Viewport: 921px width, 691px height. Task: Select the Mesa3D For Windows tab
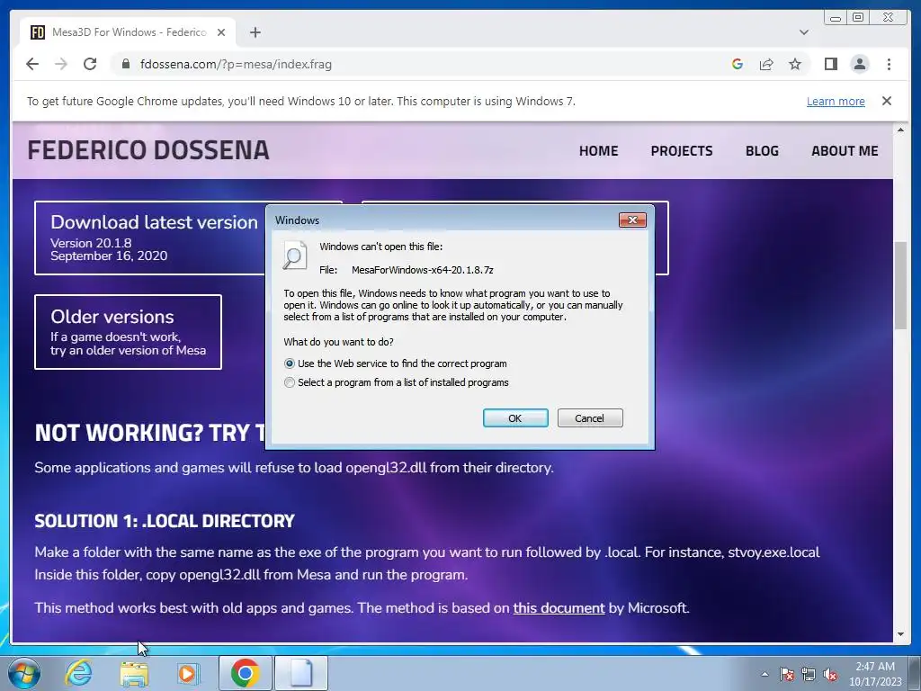(x=128, y=32)
